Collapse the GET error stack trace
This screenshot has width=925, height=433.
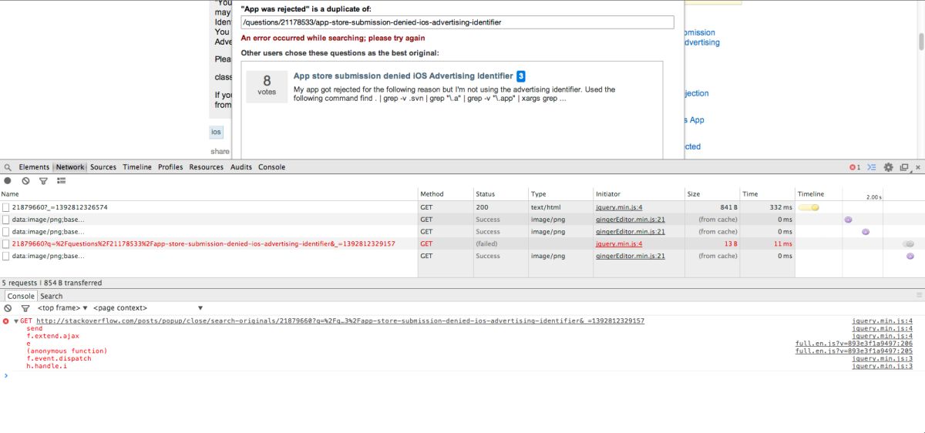coord(16,321)
